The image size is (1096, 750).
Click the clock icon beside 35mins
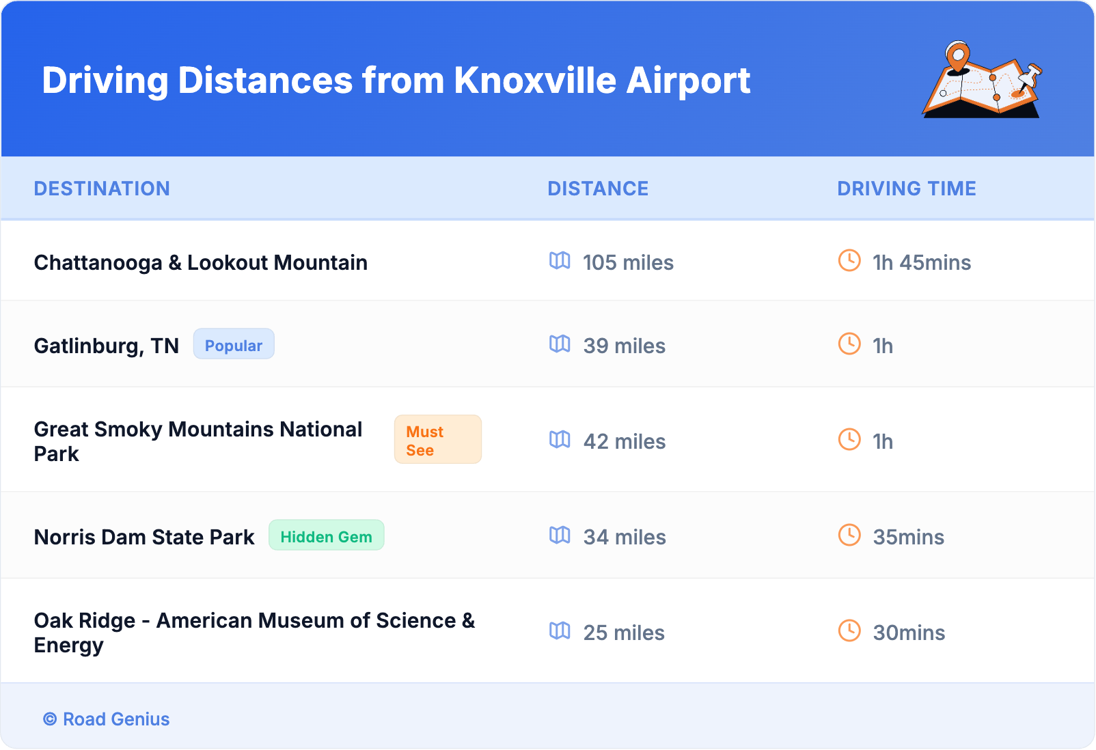[849, 536]
